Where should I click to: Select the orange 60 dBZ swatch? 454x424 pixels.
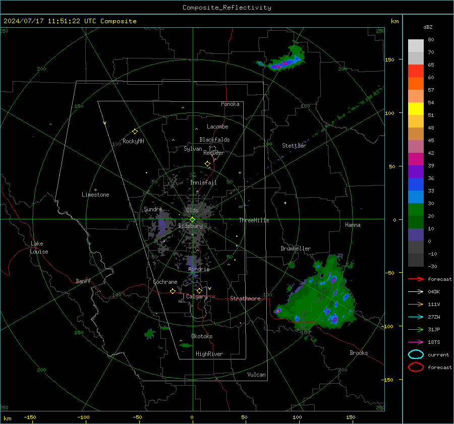[416, 83]
